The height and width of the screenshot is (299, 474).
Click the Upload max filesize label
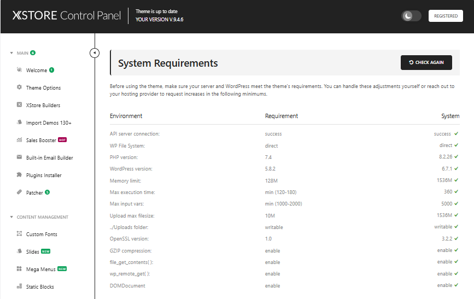pos(132,215)
